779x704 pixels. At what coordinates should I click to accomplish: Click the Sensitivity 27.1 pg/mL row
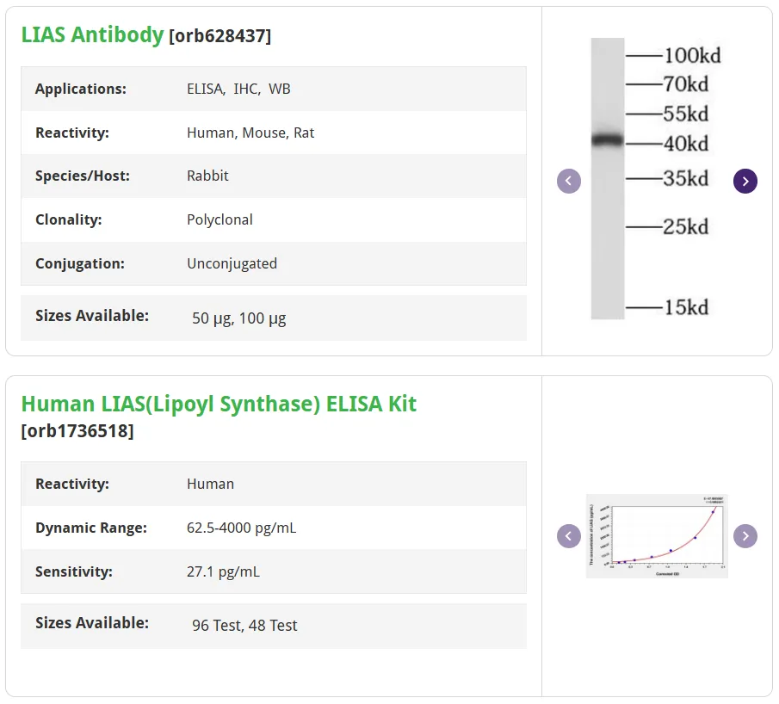[273, 571]
